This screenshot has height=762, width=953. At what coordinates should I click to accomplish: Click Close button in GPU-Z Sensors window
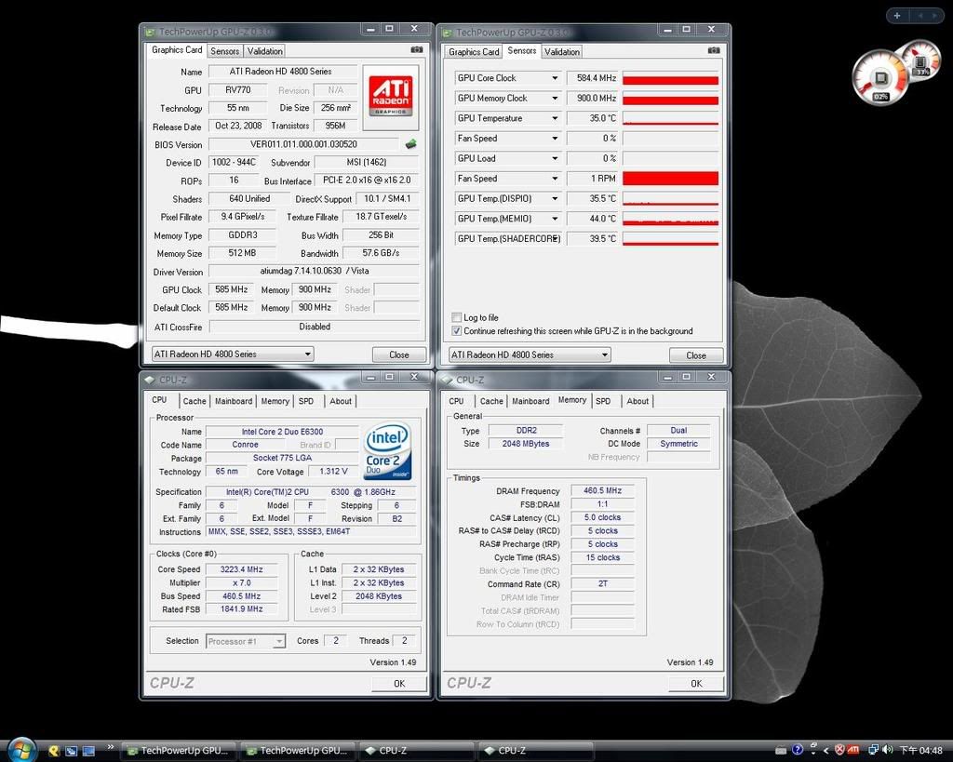tap(696, 354)
